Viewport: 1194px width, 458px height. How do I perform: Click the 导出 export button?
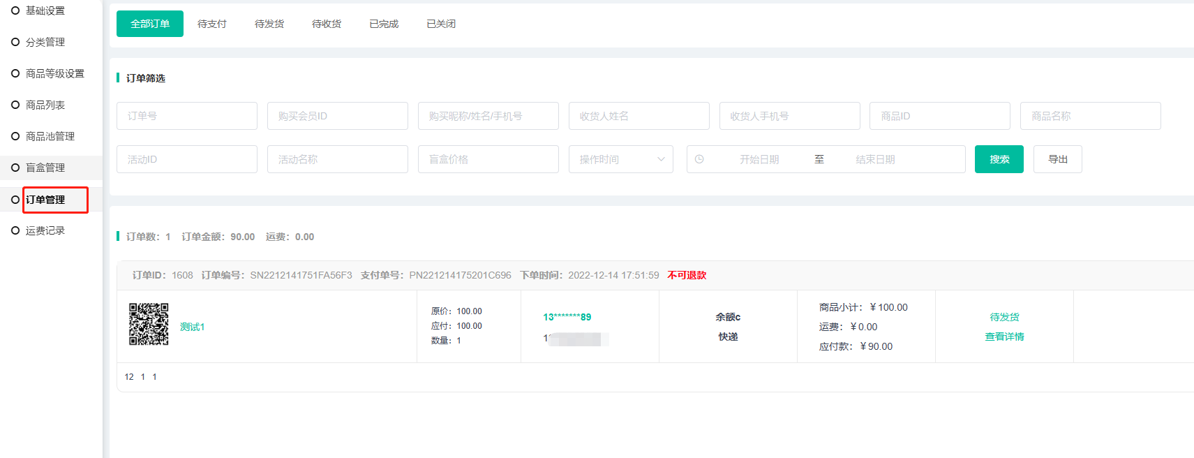(x=1057, y=159)
